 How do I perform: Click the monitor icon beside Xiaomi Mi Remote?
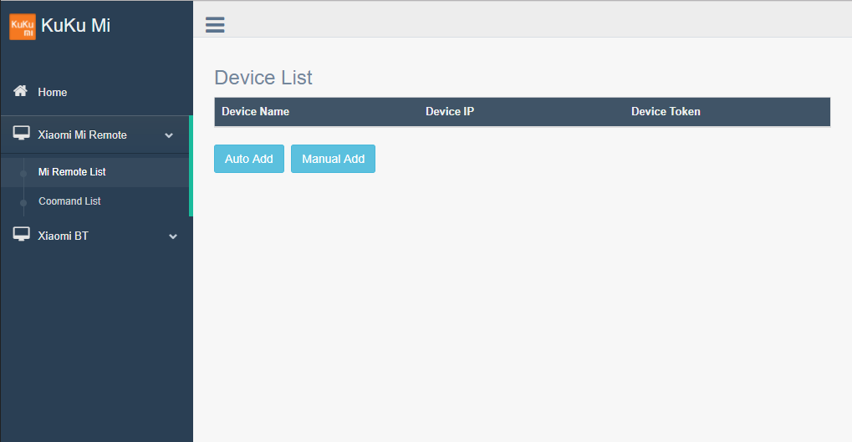coord(21,134)
